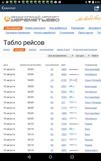Image resolution: width=101 pixels, height=161 pixels.
Task: Open Грузовые перевозки menu item
Action: (18, 33)
